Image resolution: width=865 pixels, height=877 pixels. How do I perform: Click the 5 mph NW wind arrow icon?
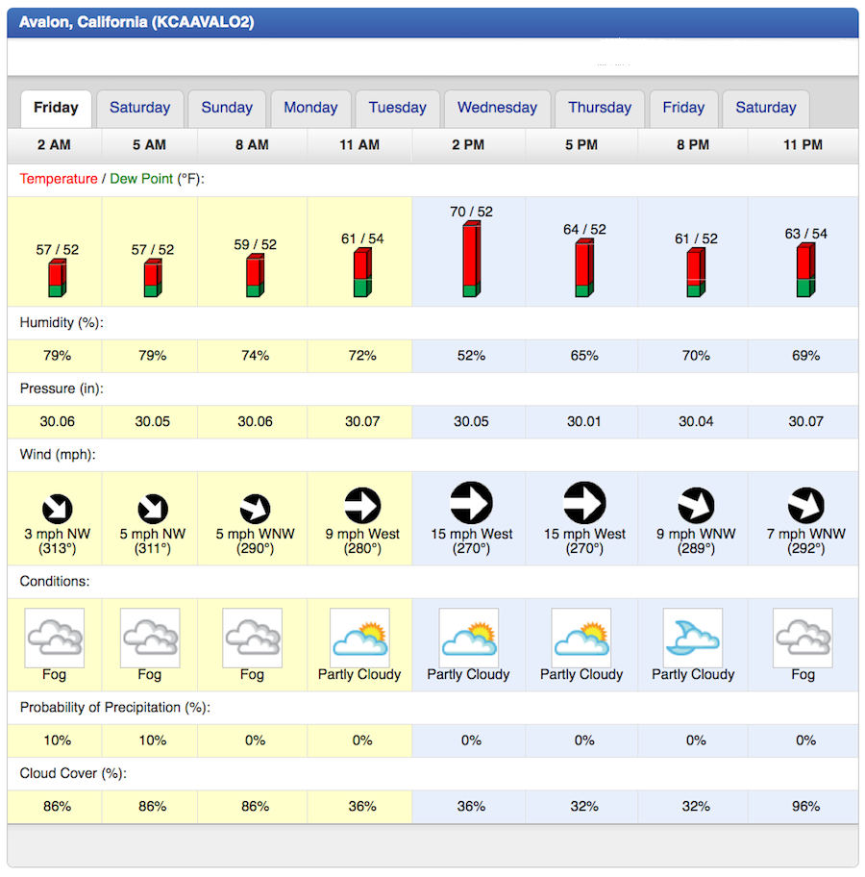pyautogui.click(x=153, y=509)
